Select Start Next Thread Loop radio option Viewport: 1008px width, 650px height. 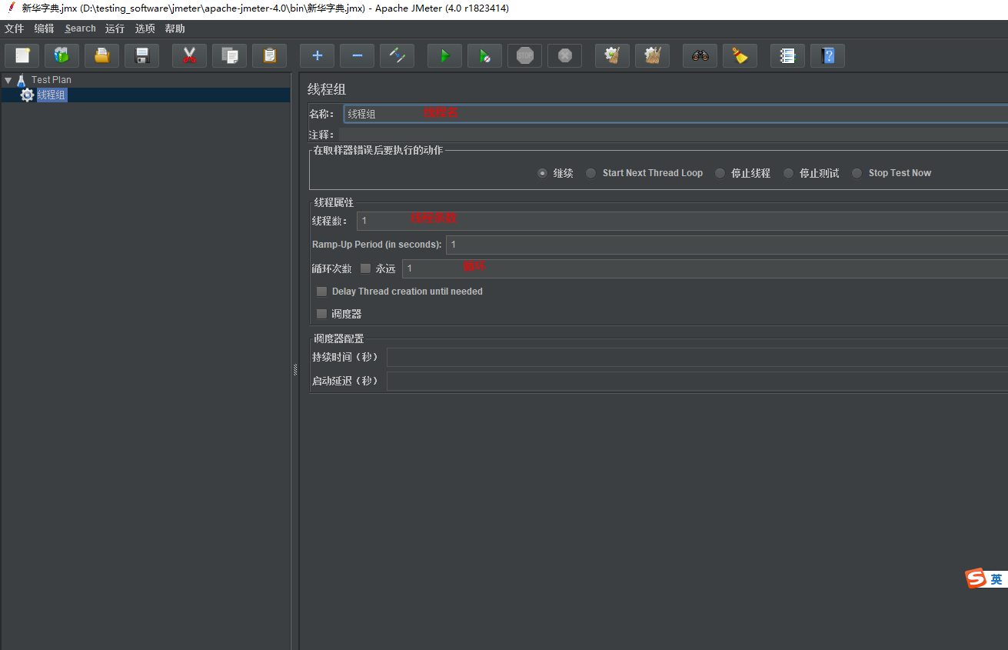tap(590, 173)
